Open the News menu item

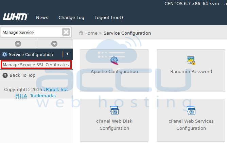pyautogui.click(x=42, y=17)
